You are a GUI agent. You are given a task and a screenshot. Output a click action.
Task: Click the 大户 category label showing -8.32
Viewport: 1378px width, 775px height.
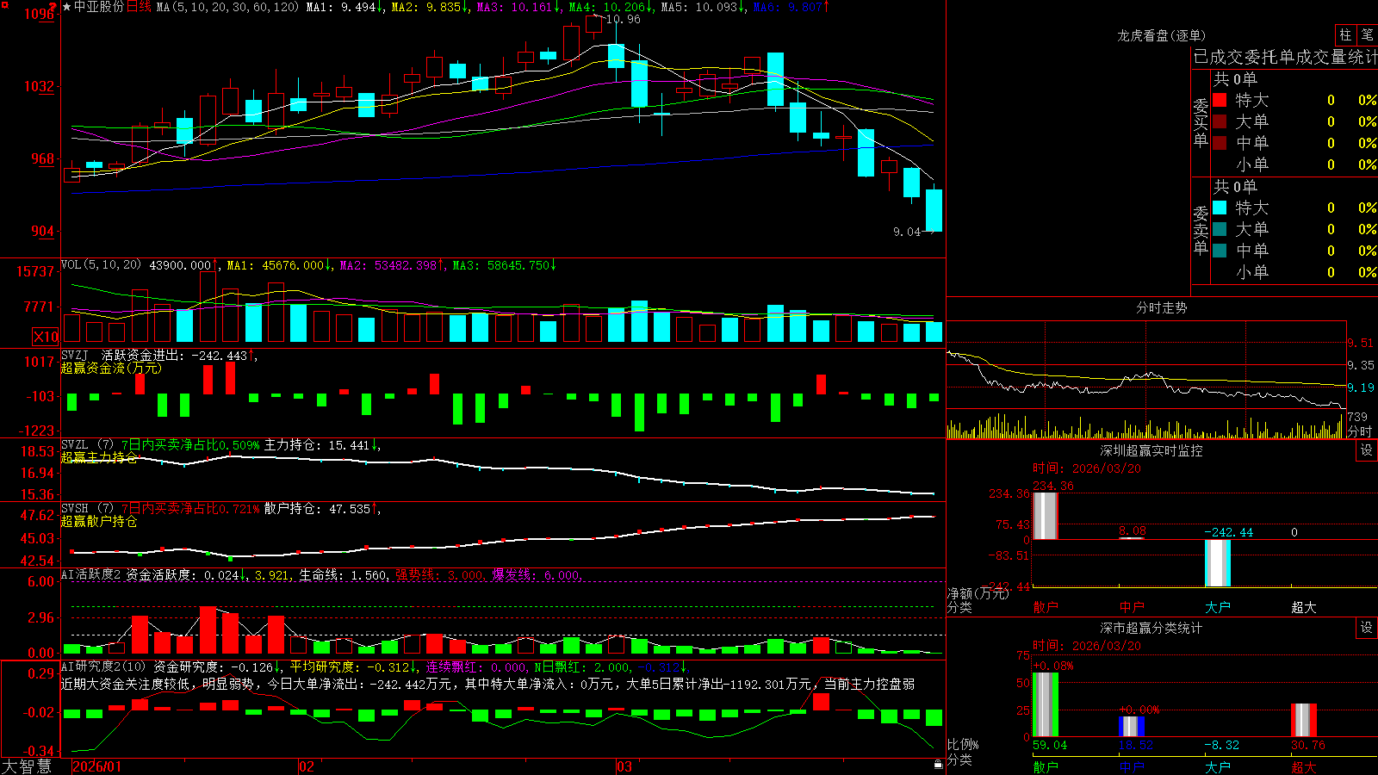[x=1218, y=766]
